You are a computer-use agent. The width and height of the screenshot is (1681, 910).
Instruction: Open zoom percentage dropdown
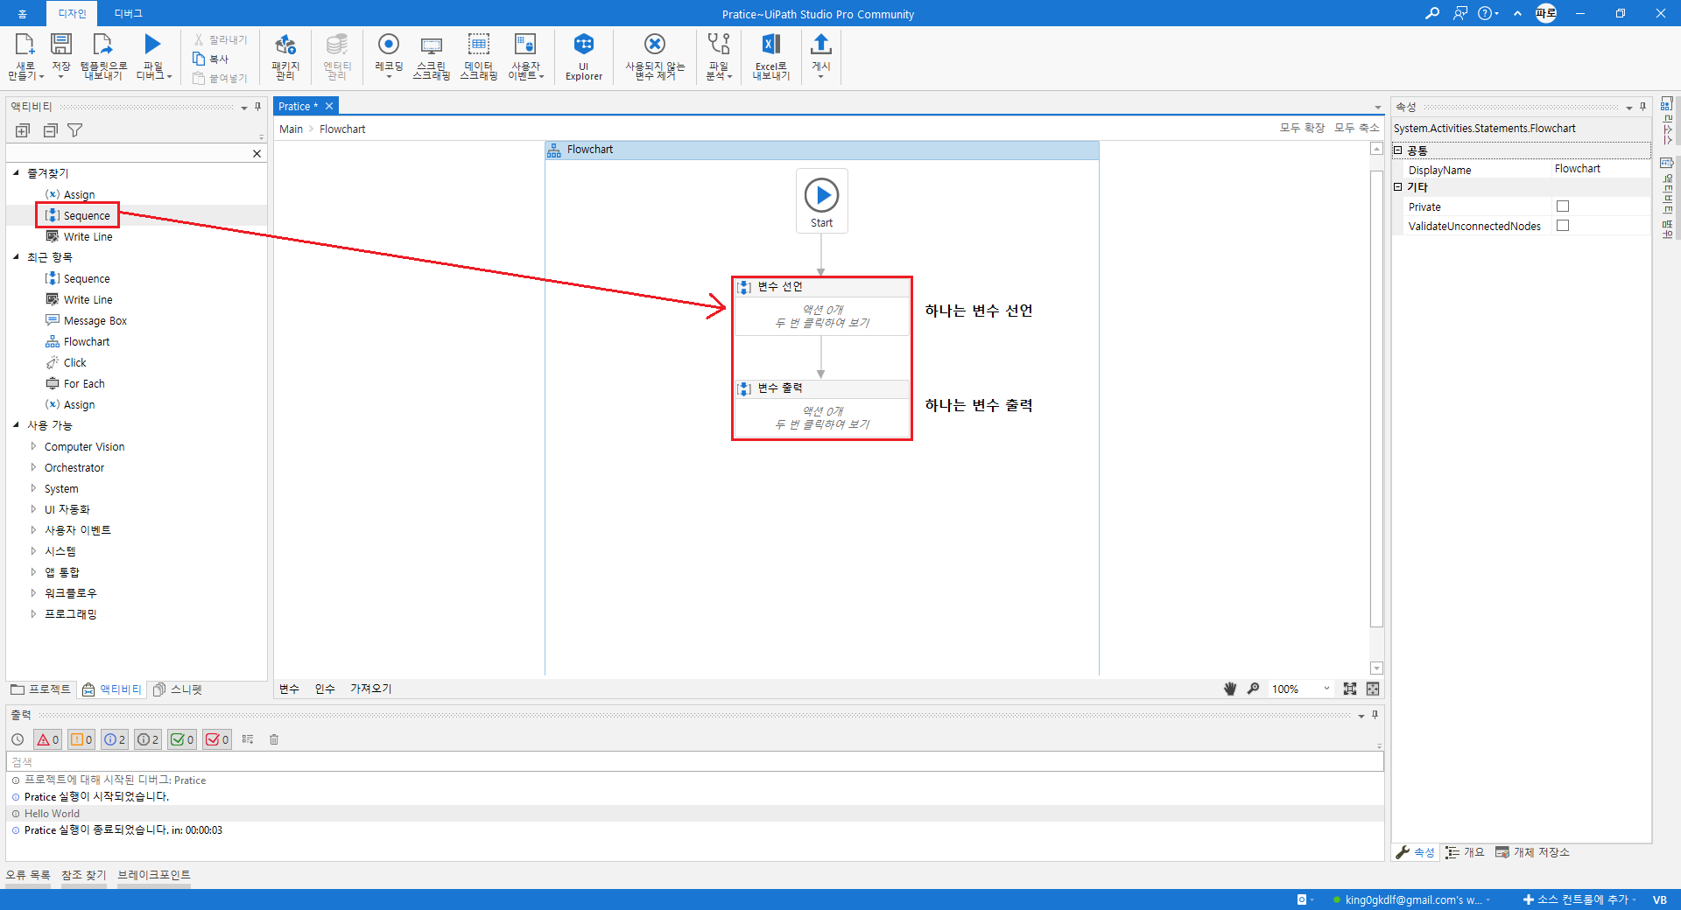click(1326, 689)
